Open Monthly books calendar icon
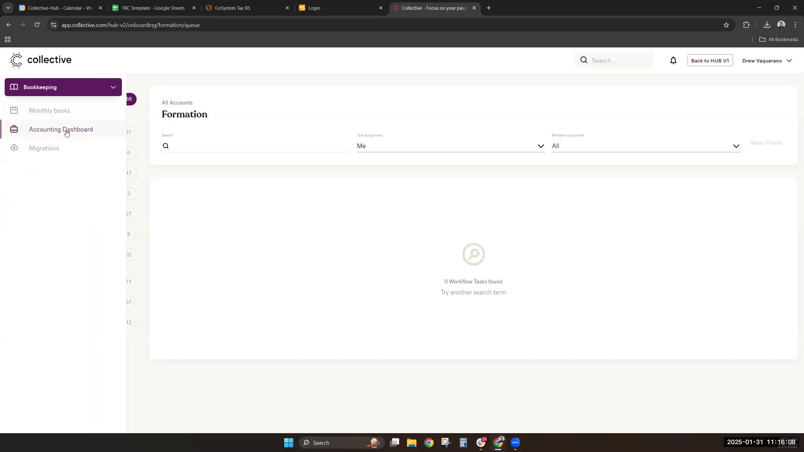 [14, 110]
